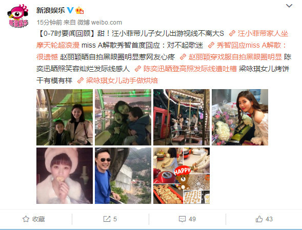
Task: Click the crown membership badge icon
Action: point(79,10)
